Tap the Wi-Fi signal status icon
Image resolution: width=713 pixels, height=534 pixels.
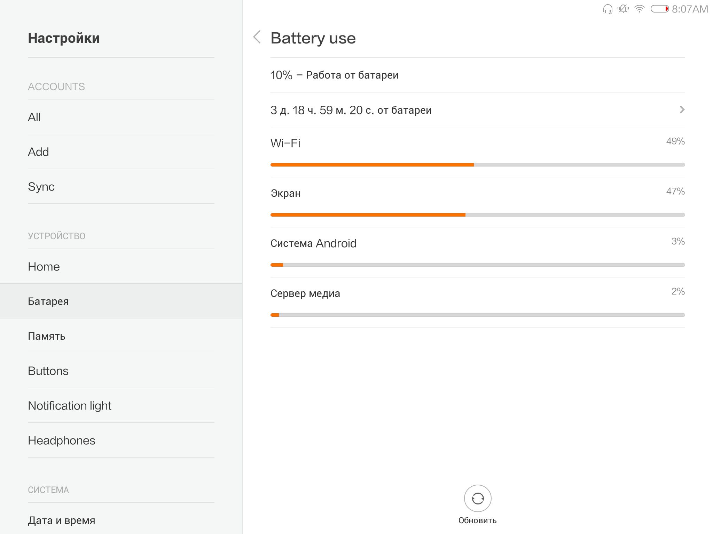(x=639, y=9)
